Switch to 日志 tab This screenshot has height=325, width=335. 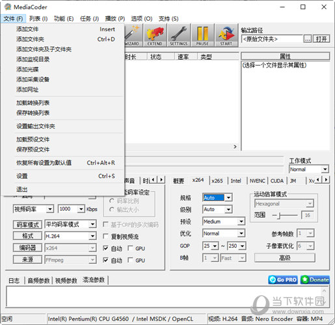coord(14,281)
